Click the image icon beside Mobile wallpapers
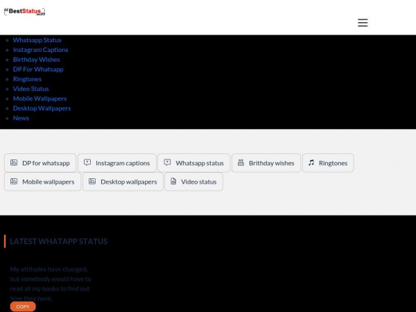This screenshot has width=416, height=312. click(x=14, y=181)
